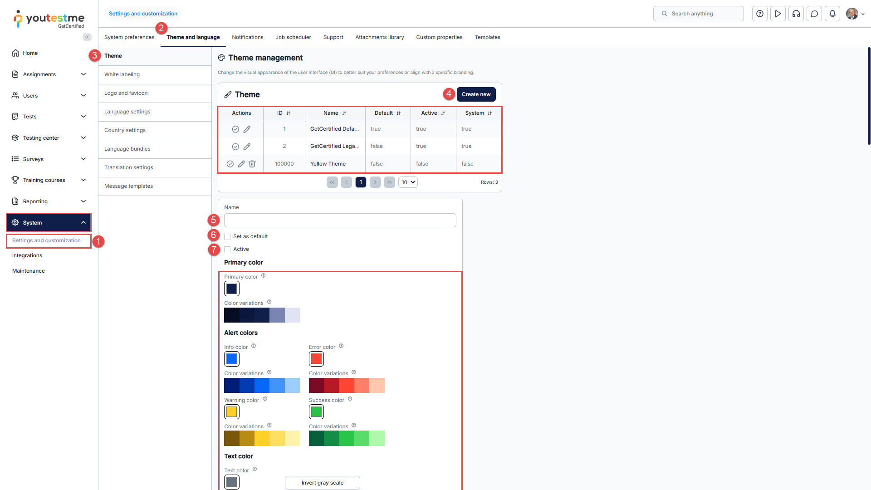
Task: Open the chat bubble icon
Action: (814, 14)
